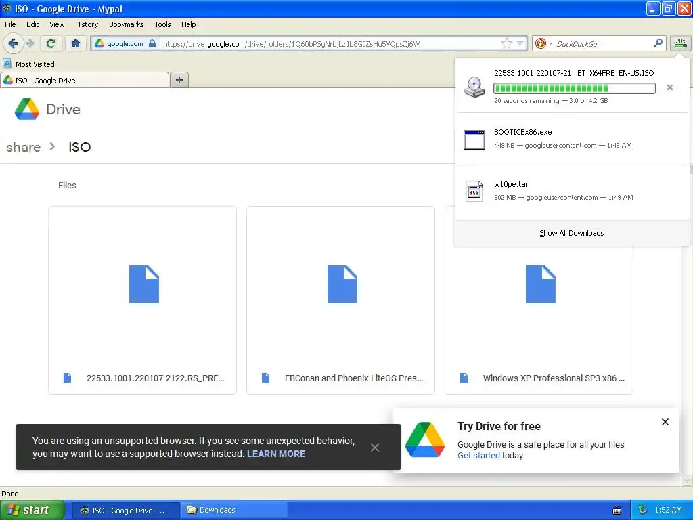Click the forward navigation arrow
The height and width of the screenshot is (520, 693).
tap(30, 43)
